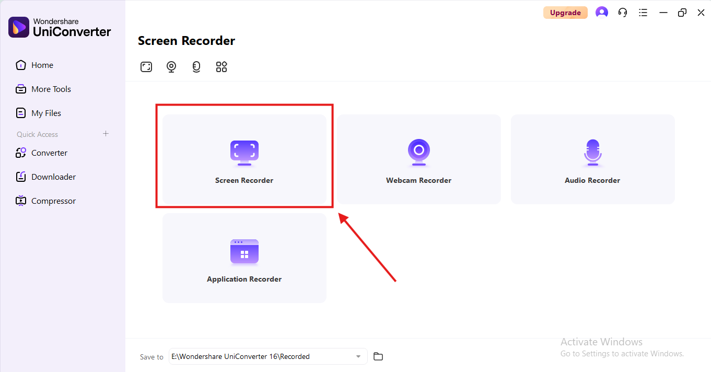Click the Upgrade button

click(x=565, y=13)
